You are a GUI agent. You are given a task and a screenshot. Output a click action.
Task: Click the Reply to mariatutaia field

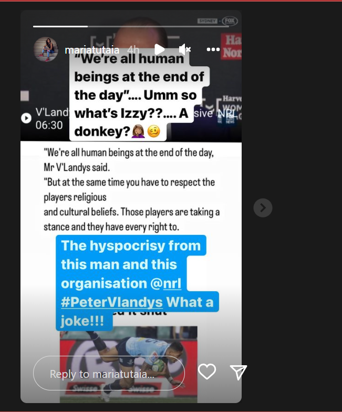[x=109, y=373]
